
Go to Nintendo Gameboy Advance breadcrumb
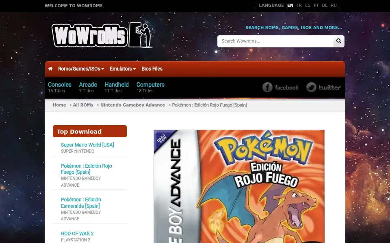coord(132,105)
